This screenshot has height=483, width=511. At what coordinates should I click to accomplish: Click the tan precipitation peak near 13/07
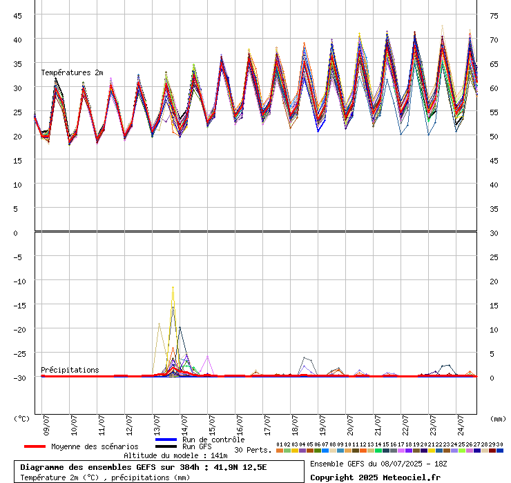point(159,324)
